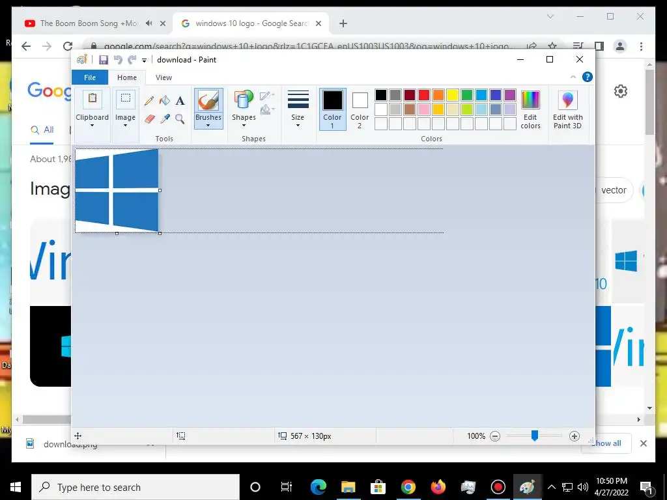The image size is (667, 500).
Task: Select the Eraser tool
Action: [149, 118]
